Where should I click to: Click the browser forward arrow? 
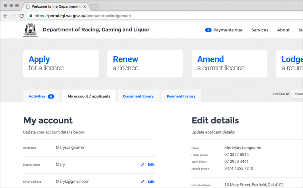(13, 16)
